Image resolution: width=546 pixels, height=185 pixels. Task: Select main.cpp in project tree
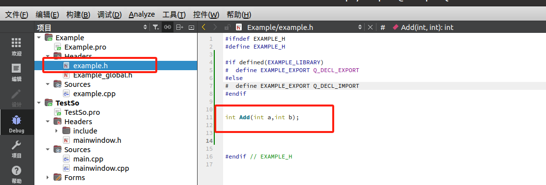pyautogui.click(x=88, y=159)
